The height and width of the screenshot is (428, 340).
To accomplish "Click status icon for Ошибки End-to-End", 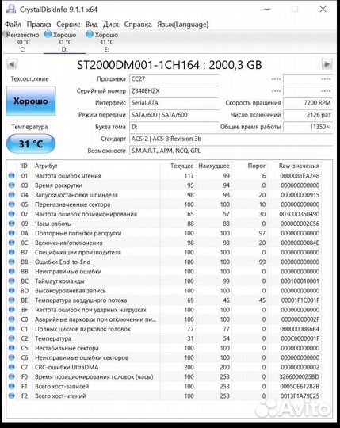I will click(12, 262).
